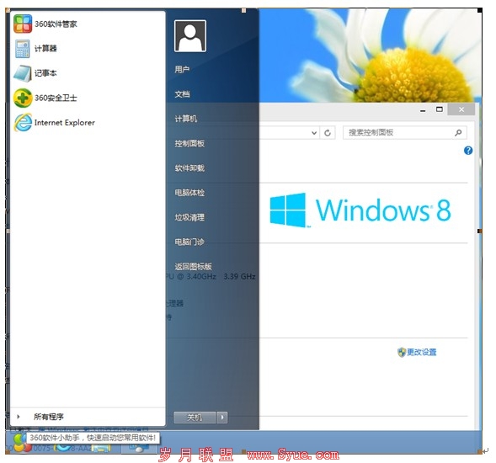The height and width of the screenshot is (463, 496).
Task: Click the refresh icon beside address bar
Action: tap(328, 132)
